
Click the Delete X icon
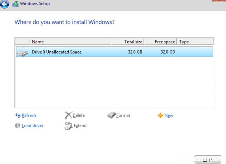click(68, 115)
